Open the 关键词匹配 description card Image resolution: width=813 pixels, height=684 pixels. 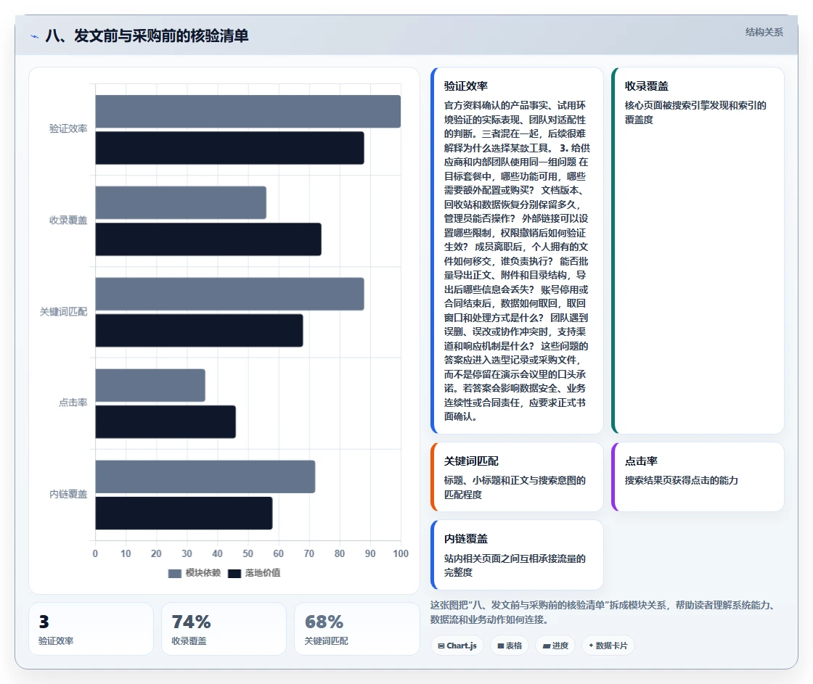point(517,477)
